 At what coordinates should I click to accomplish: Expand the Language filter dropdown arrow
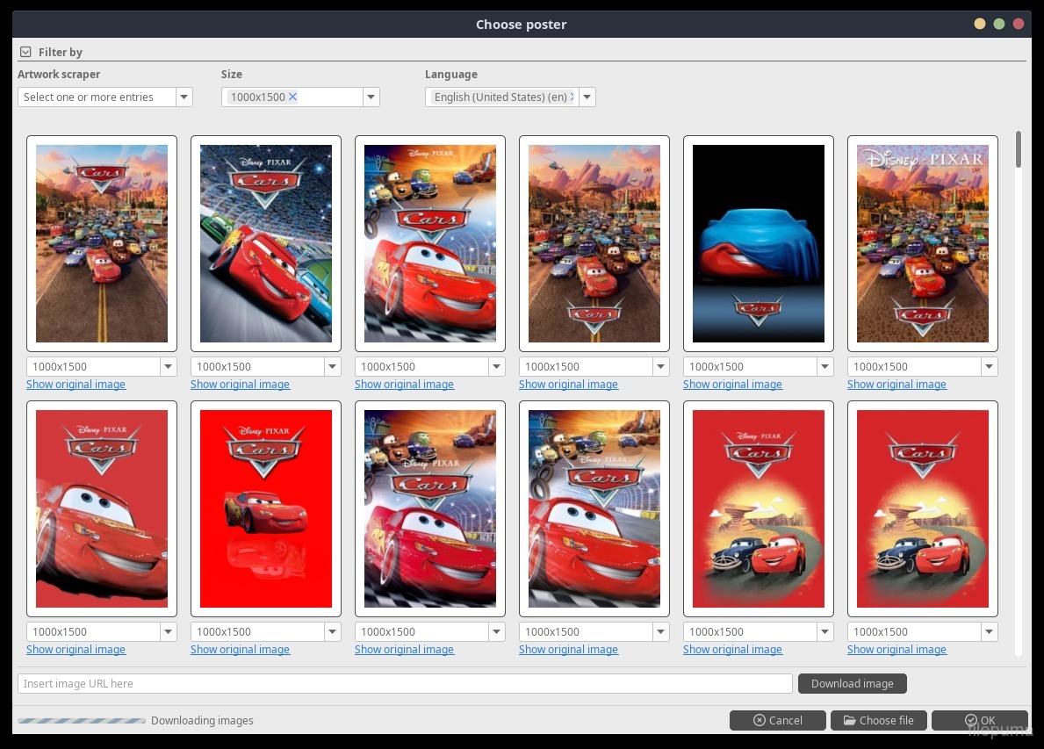pos(587,97)
